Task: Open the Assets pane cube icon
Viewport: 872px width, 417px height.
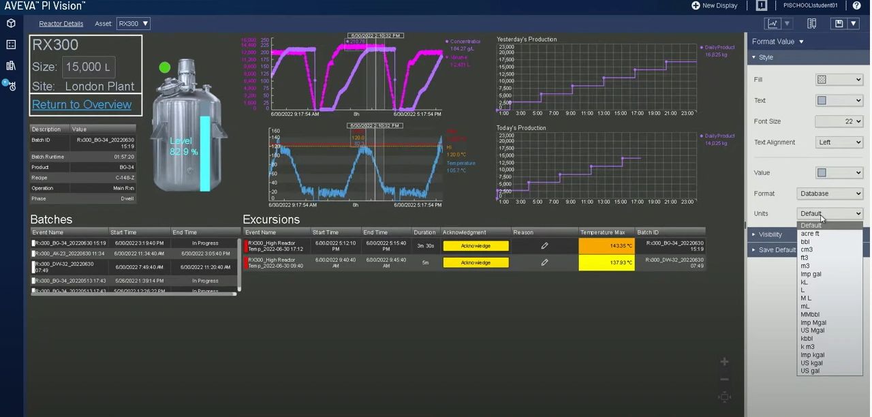Action: [11, 23]
